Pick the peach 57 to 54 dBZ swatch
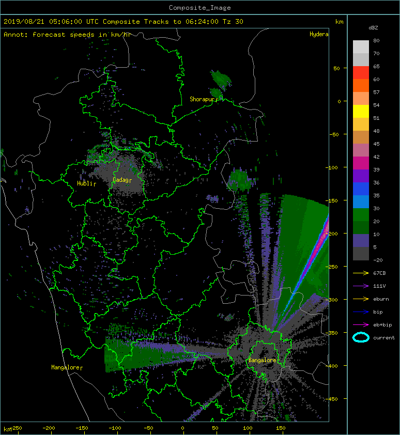 pos(361,99)
